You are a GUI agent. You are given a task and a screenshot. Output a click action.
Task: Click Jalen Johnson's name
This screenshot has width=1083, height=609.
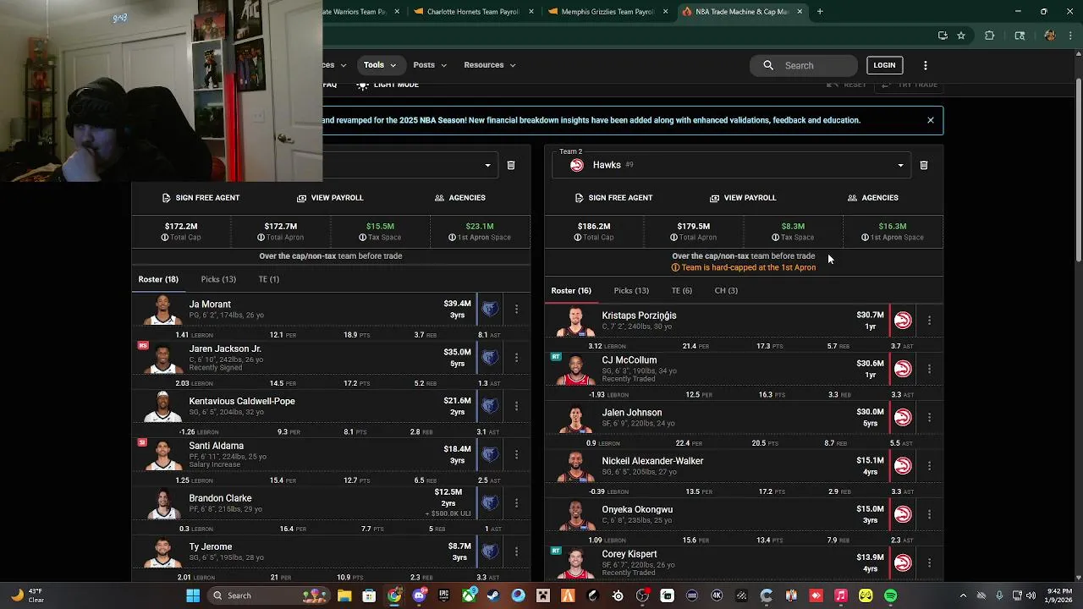point(632,413)
